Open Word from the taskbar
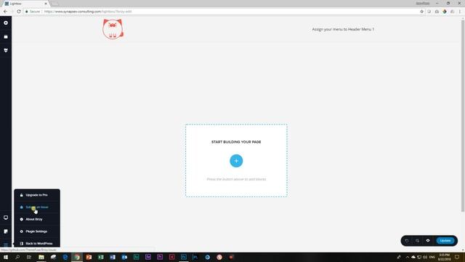Image resolution: width=465 pixels, height=262 pixels. tap(113, 257)
